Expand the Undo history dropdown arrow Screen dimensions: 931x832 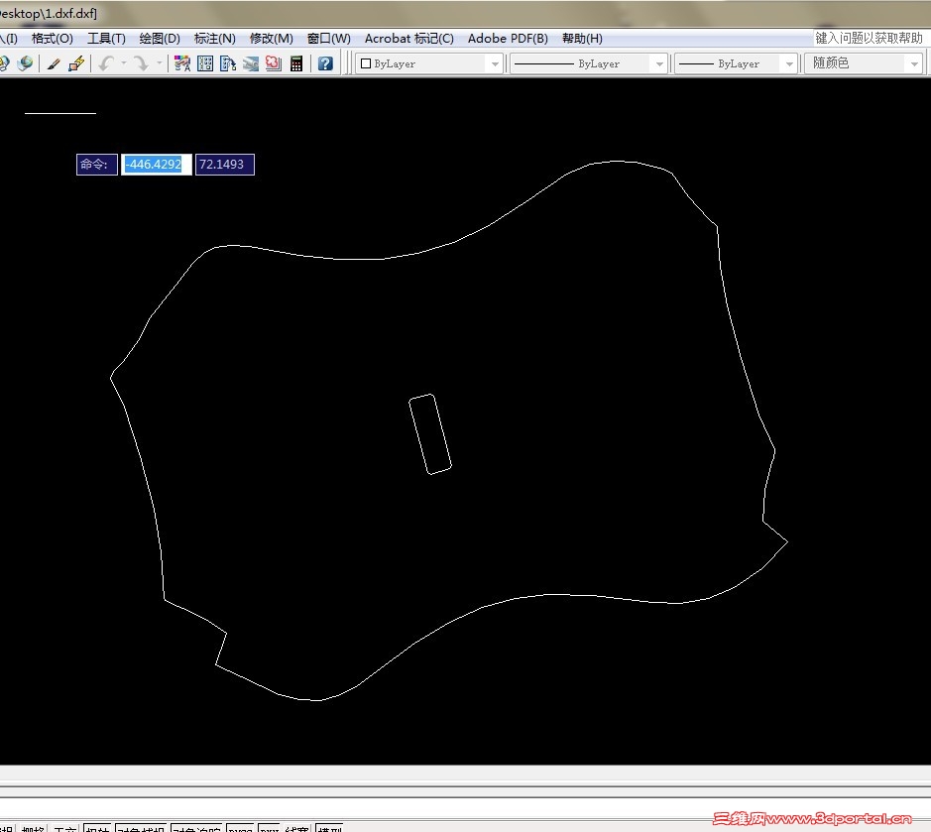click(x=124, y=62)
